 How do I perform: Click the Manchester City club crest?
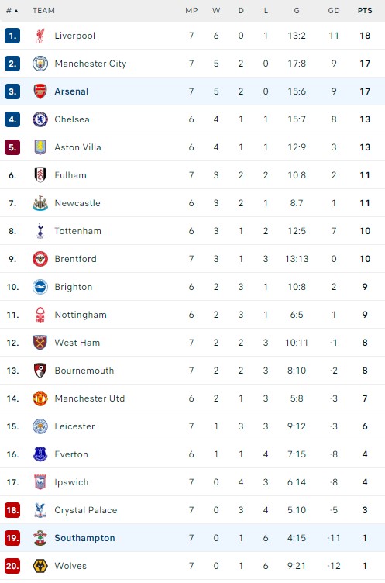point(40,64)
